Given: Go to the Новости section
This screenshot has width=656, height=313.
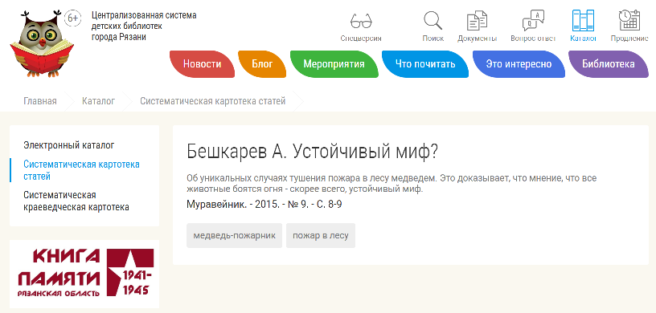Looking at the screenshot, I should coord(203,64).
